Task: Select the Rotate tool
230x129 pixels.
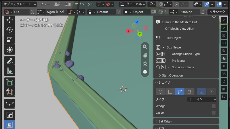Action: 10,30
